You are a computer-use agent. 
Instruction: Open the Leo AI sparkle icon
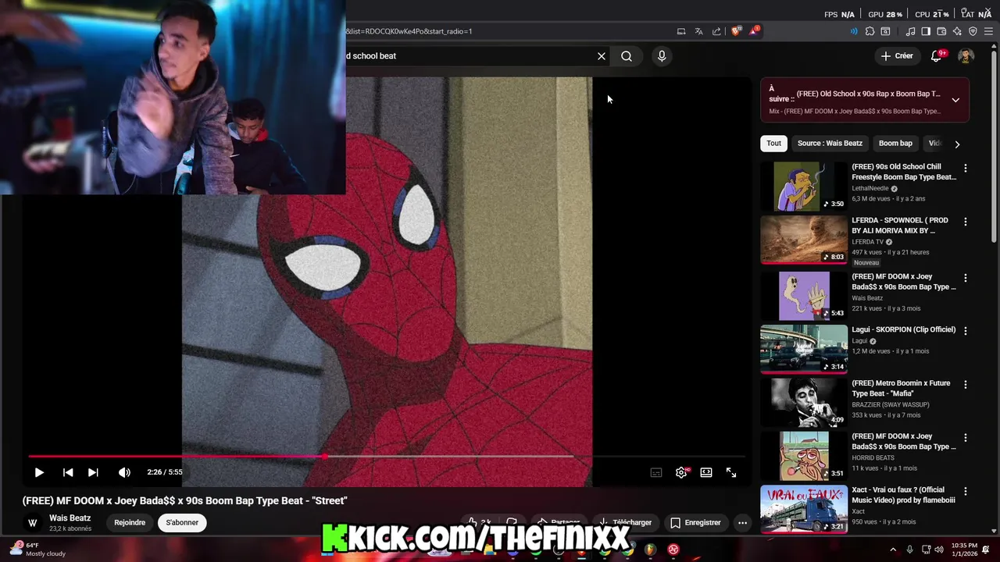(957, 31)
